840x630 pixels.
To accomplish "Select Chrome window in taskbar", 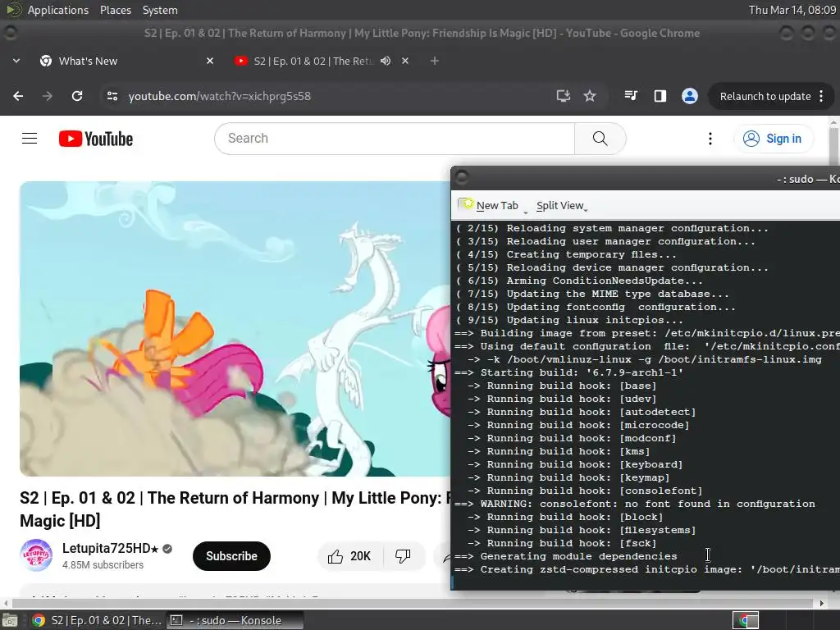I will point(97,620).
